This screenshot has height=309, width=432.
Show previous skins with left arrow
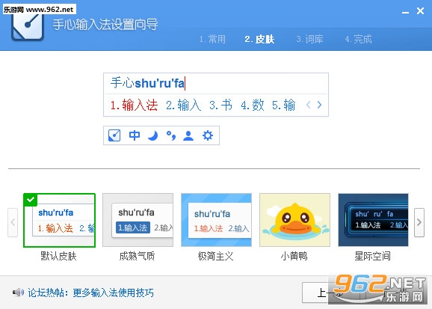point(13,222)
